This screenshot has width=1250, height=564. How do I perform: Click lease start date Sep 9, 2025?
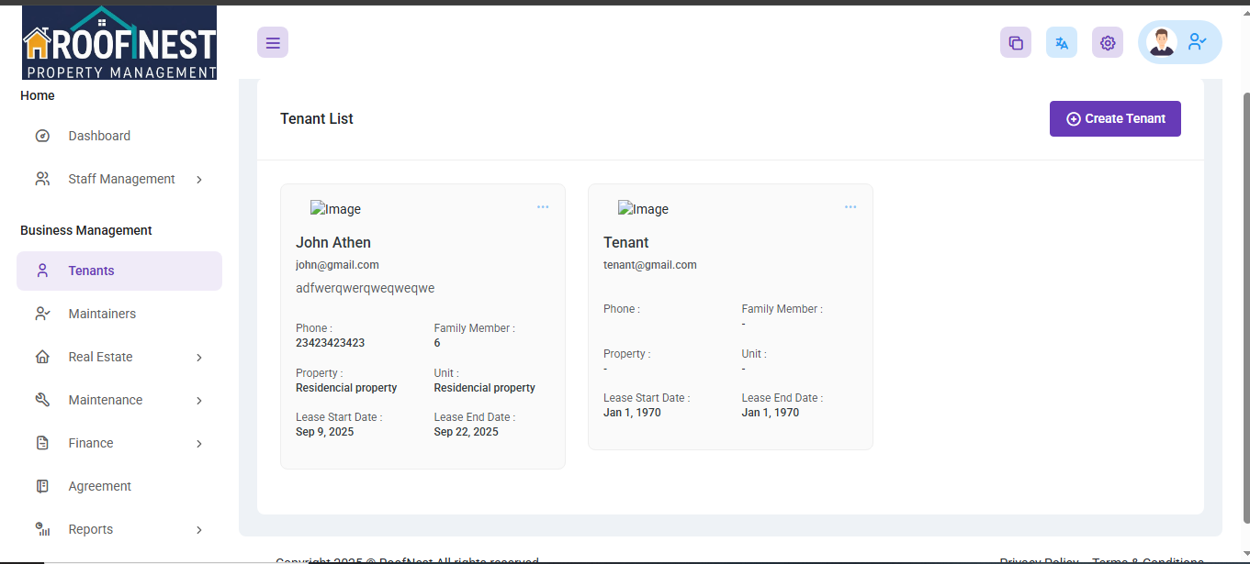click(324, 432)
